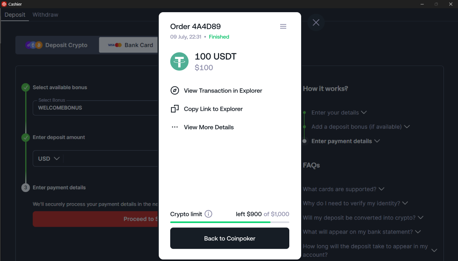Click the Tether USDT coin icon

pos(179,61)
